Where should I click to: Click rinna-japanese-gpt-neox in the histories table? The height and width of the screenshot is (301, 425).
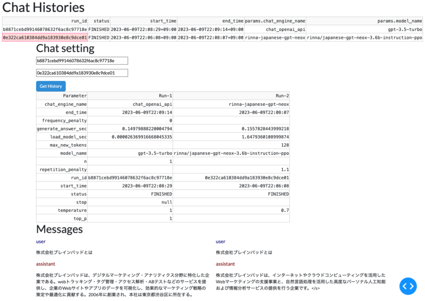click(x=275, y=37)
